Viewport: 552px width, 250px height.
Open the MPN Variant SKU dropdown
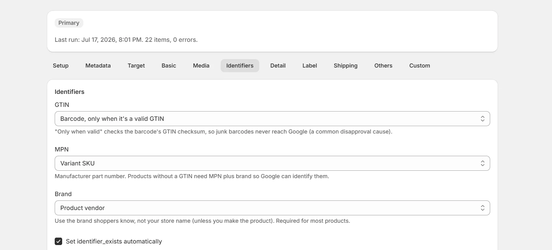click(272, 163)
